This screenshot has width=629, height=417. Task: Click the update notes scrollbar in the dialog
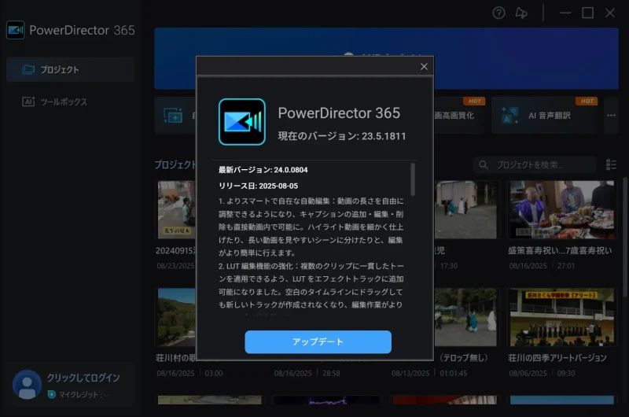pos(413,179)
